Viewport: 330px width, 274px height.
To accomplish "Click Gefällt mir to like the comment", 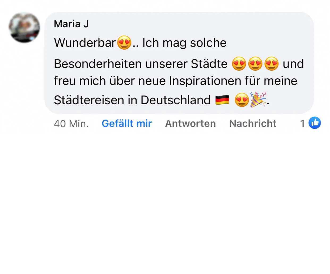I will point(127,123).
